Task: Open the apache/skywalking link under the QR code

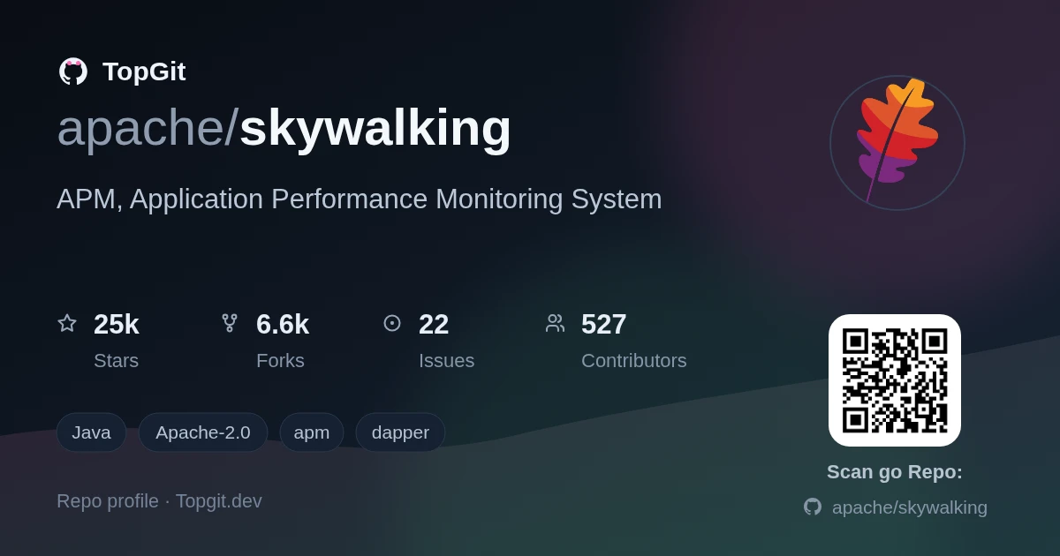Action: [910, 507]
